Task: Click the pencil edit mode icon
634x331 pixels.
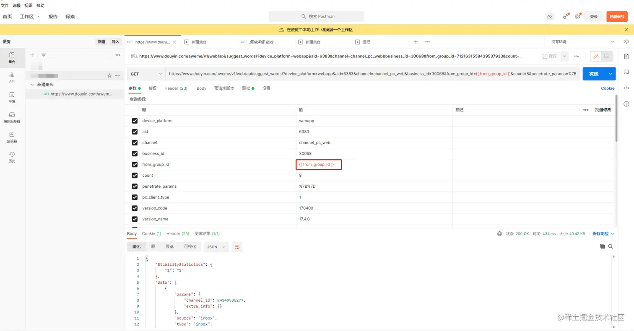Action: pos(596,56)
